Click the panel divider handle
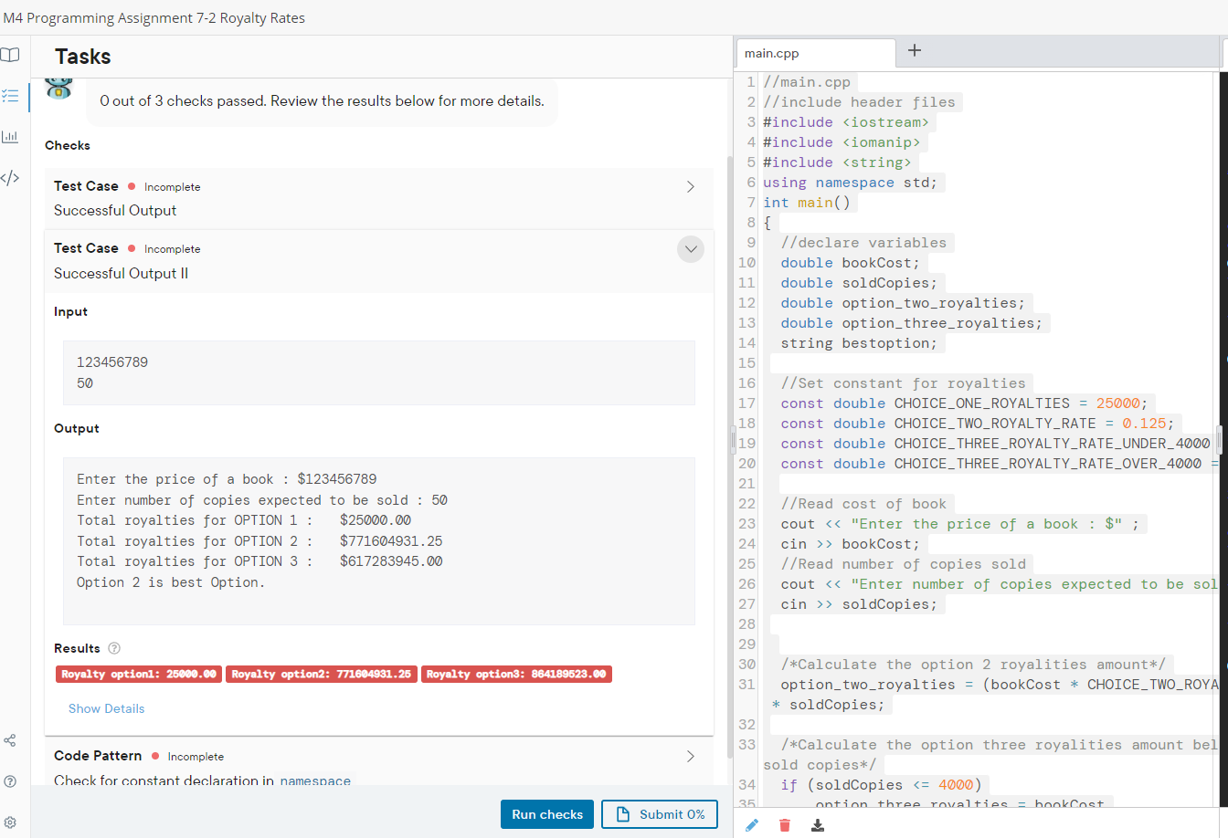 point(733,439)
